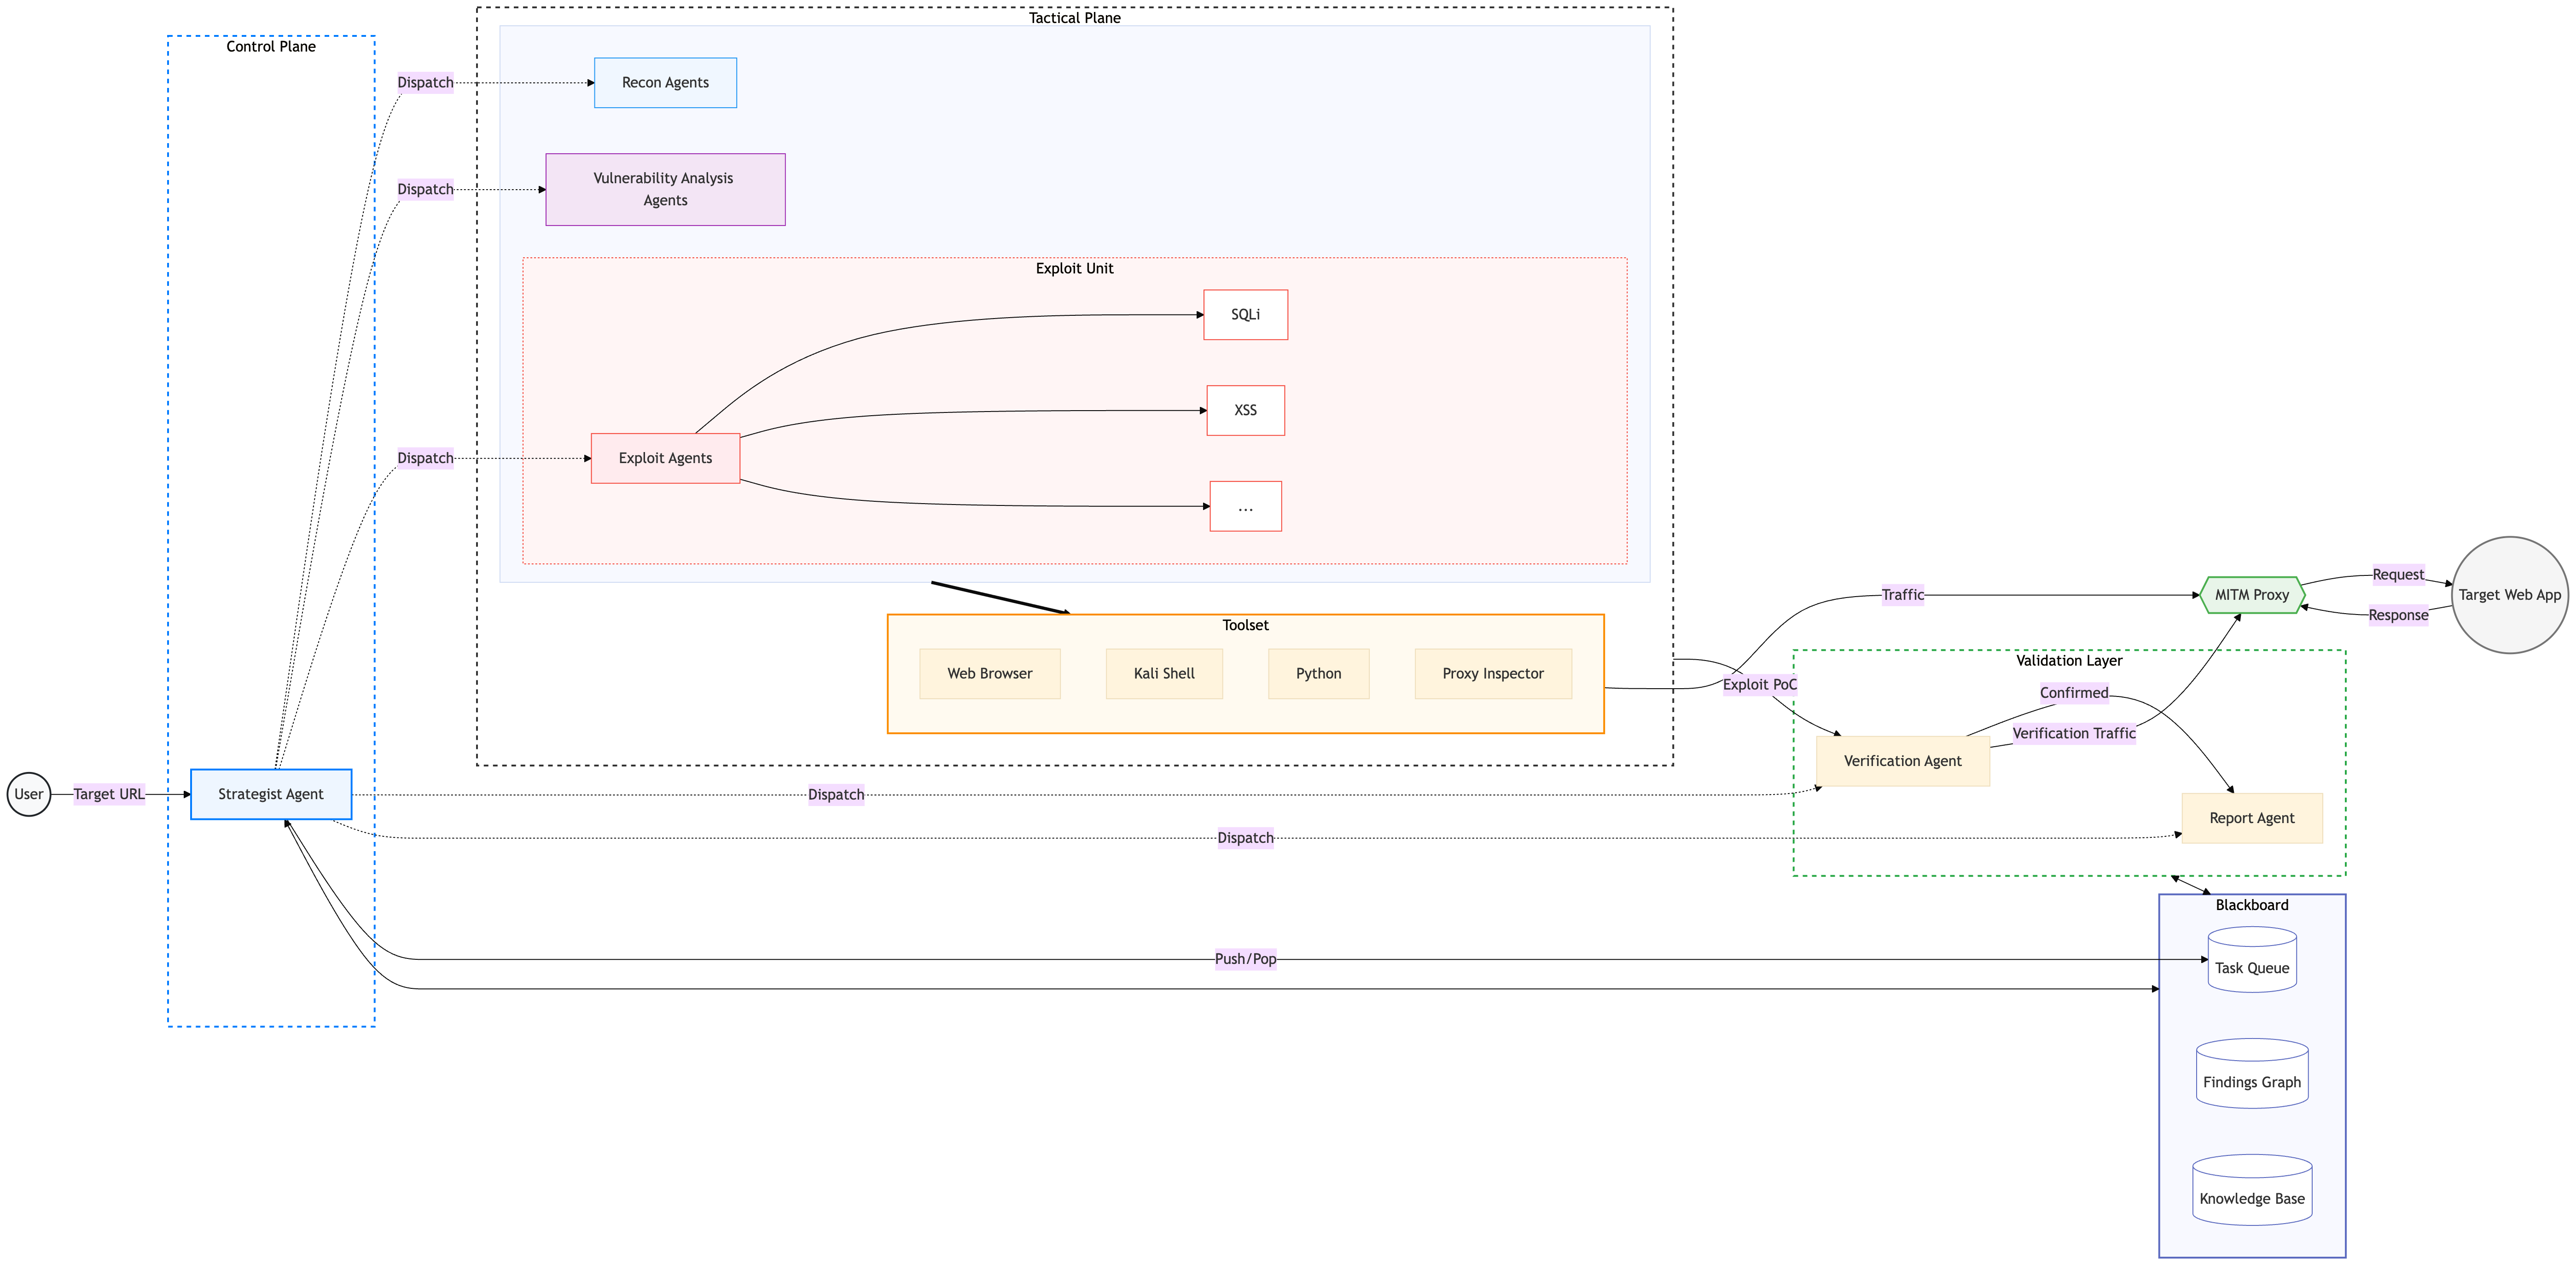Click the Blackboard title
The width and height of the screenshot is (2576, 1265).
pyautogui.click(x=2251, y=905)
